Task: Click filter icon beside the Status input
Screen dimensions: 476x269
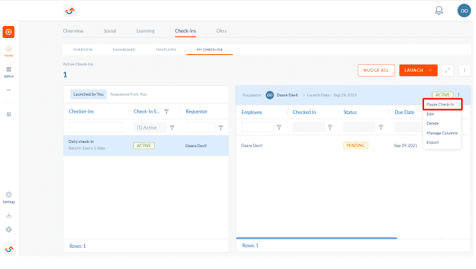Action: tap(381, 127)
